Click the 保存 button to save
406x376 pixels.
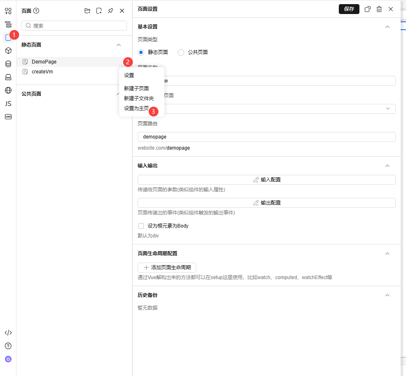tap(349, 9)
